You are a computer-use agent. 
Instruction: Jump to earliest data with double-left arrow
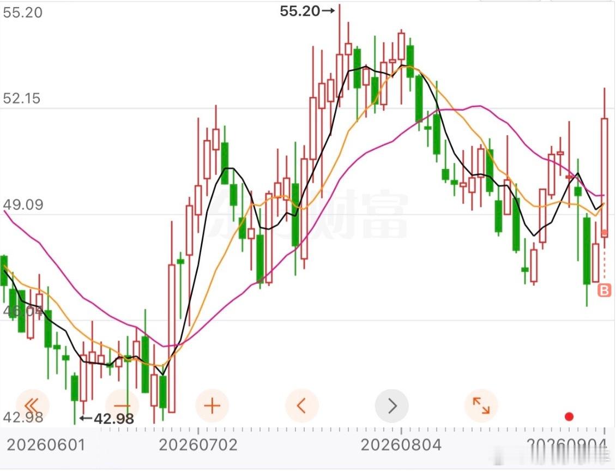coord(33,406)
